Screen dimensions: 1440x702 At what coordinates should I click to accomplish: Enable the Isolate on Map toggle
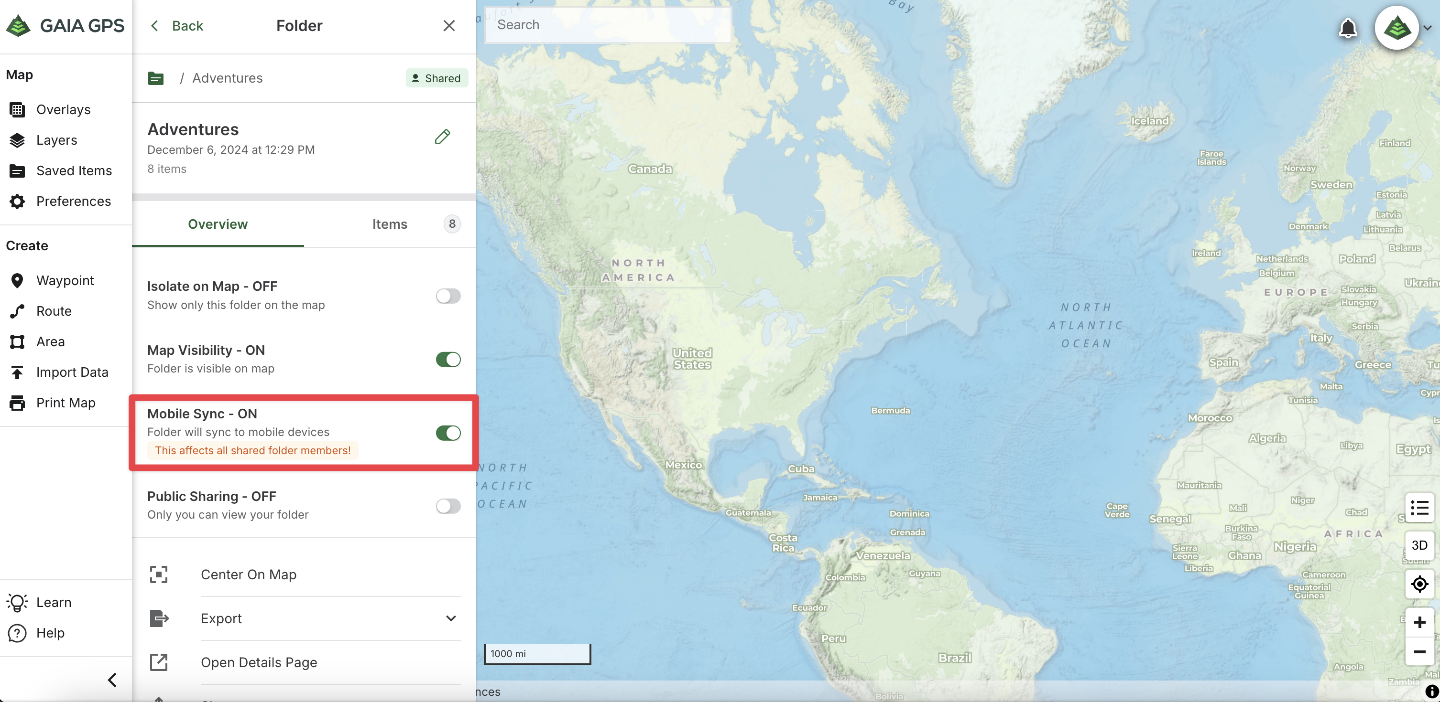click(x=448, y=296)
